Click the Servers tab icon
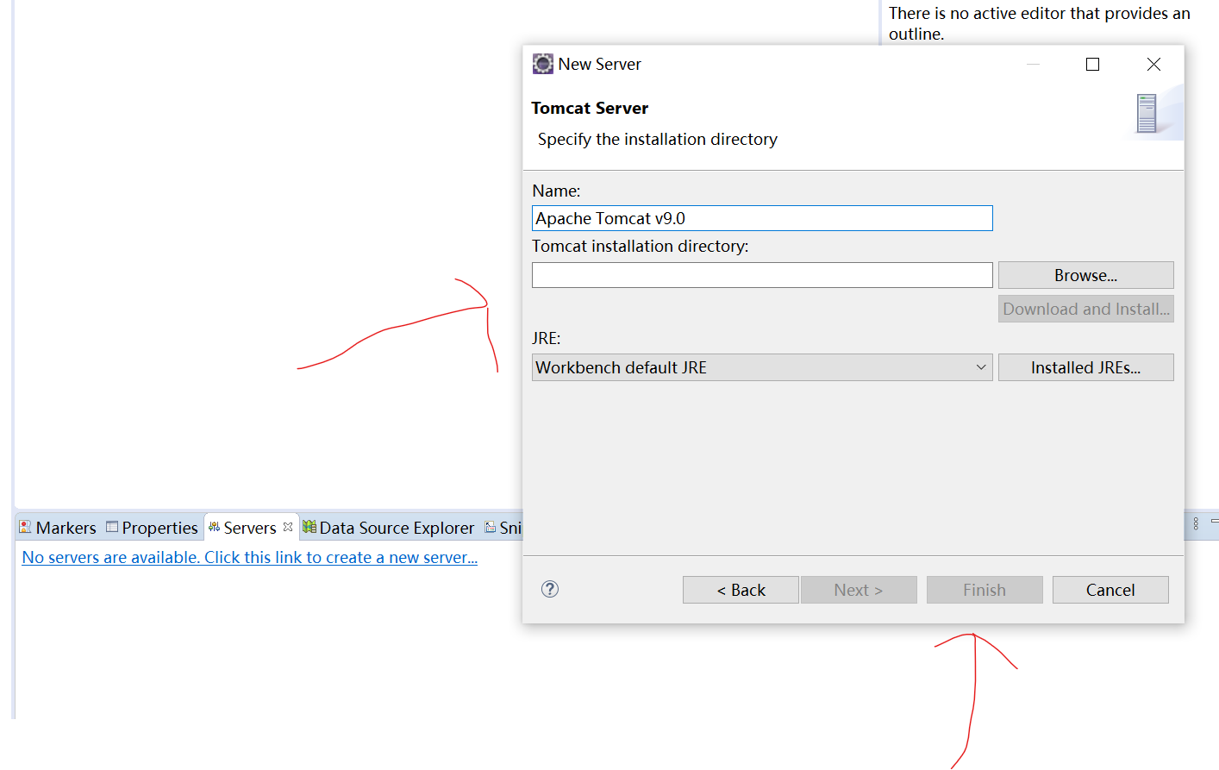Screen dimensions: 1219x770 [214, 527]
